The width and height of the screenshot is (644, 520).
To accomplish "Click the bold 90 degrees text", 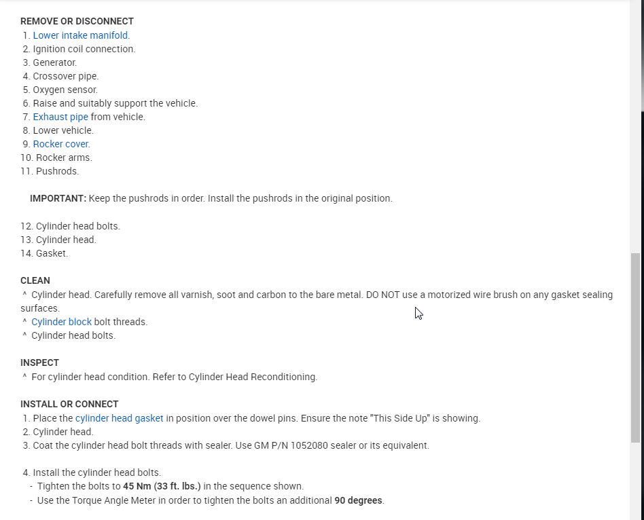I will [358, 500].
